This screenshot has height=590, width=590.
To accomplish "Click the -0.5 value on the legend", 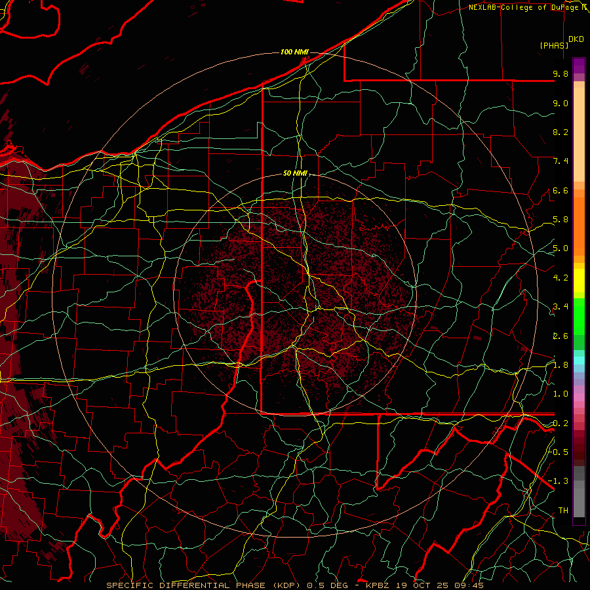I will [x=559, y=452].
